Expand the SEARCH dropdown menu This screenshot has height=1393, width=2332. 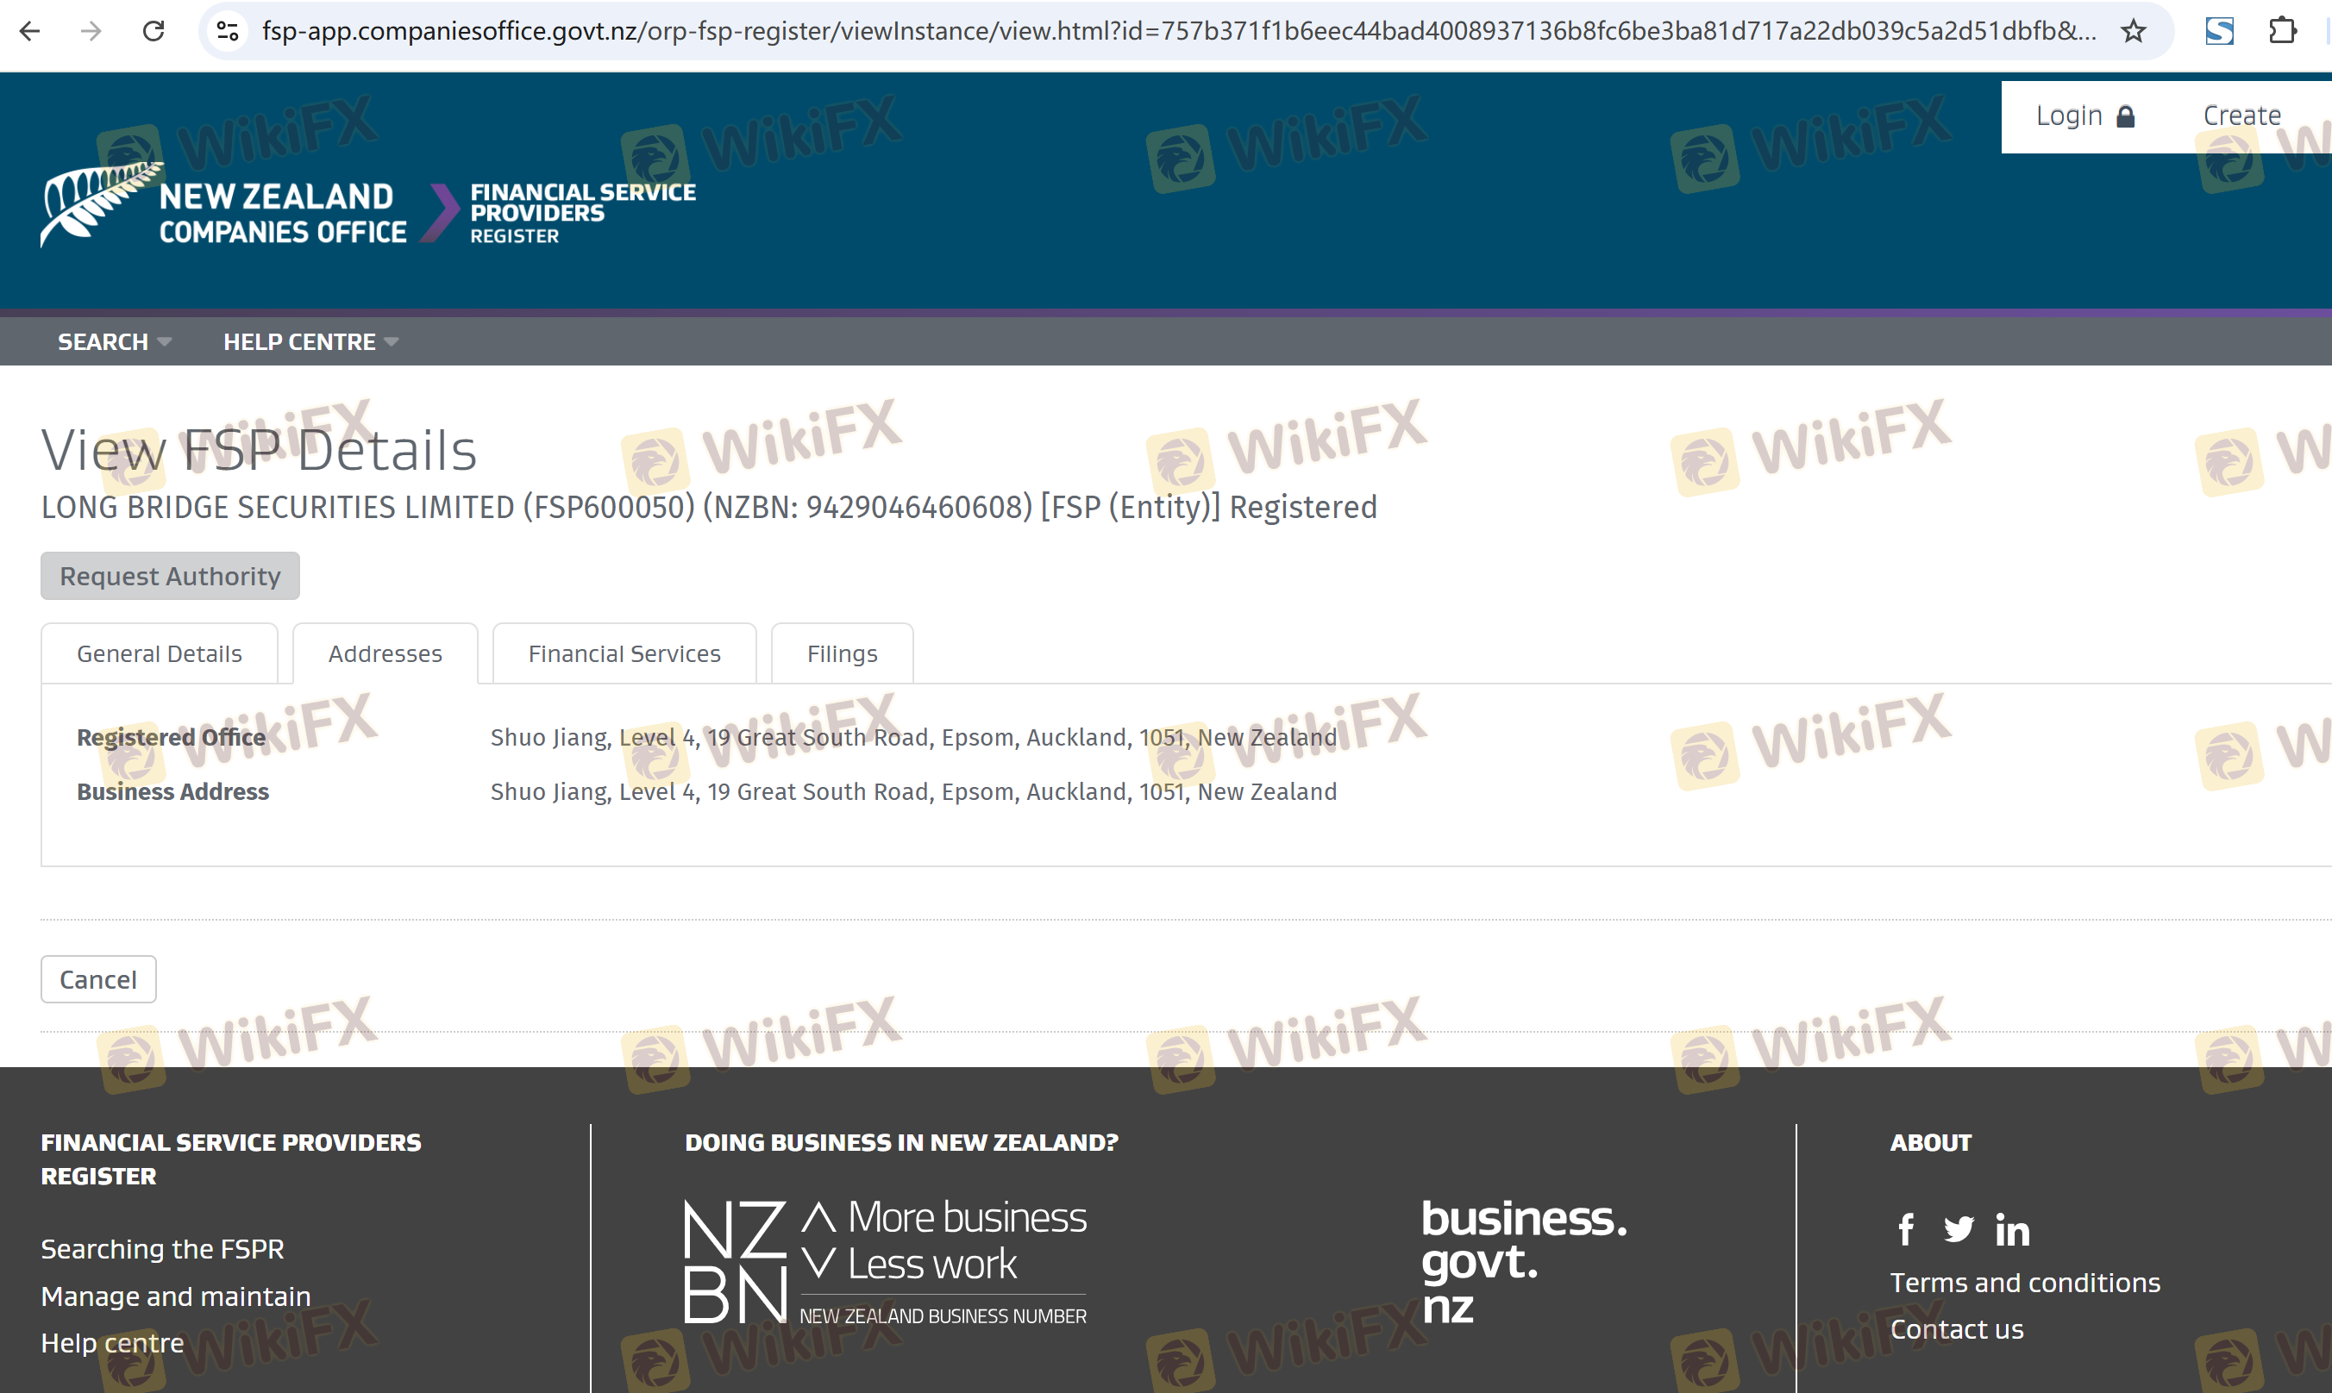[x=114, y=341]
